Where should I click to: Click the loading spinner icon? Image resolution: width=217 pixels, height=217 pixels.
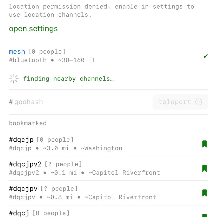(x=14, y=79)
